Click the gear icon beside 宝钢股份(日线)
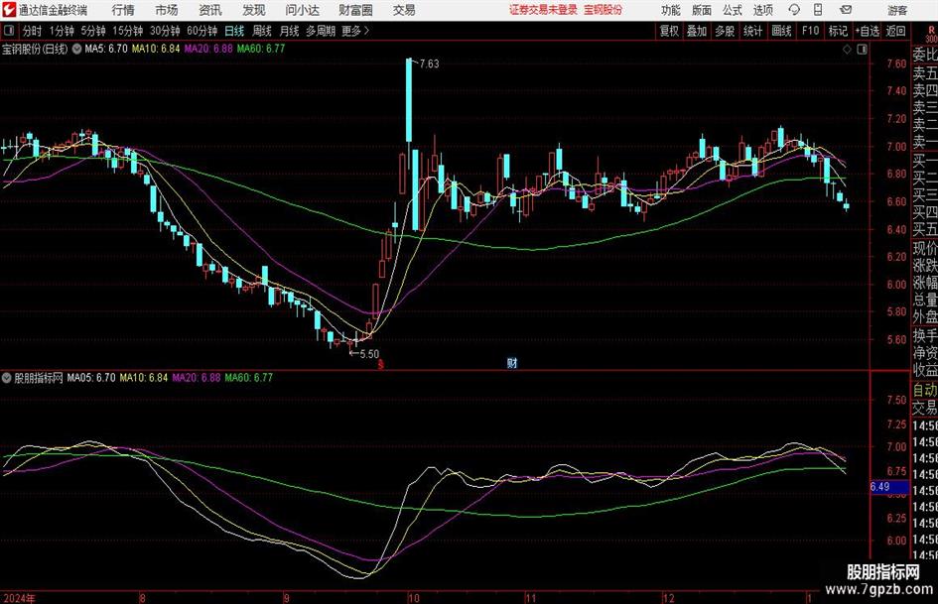Screen dimensions: 938x604 click(x=77, y=48)
